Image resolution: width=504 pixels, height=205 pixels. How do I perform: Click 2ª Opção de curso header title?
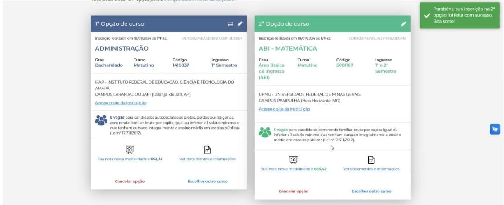click(284, 24)
